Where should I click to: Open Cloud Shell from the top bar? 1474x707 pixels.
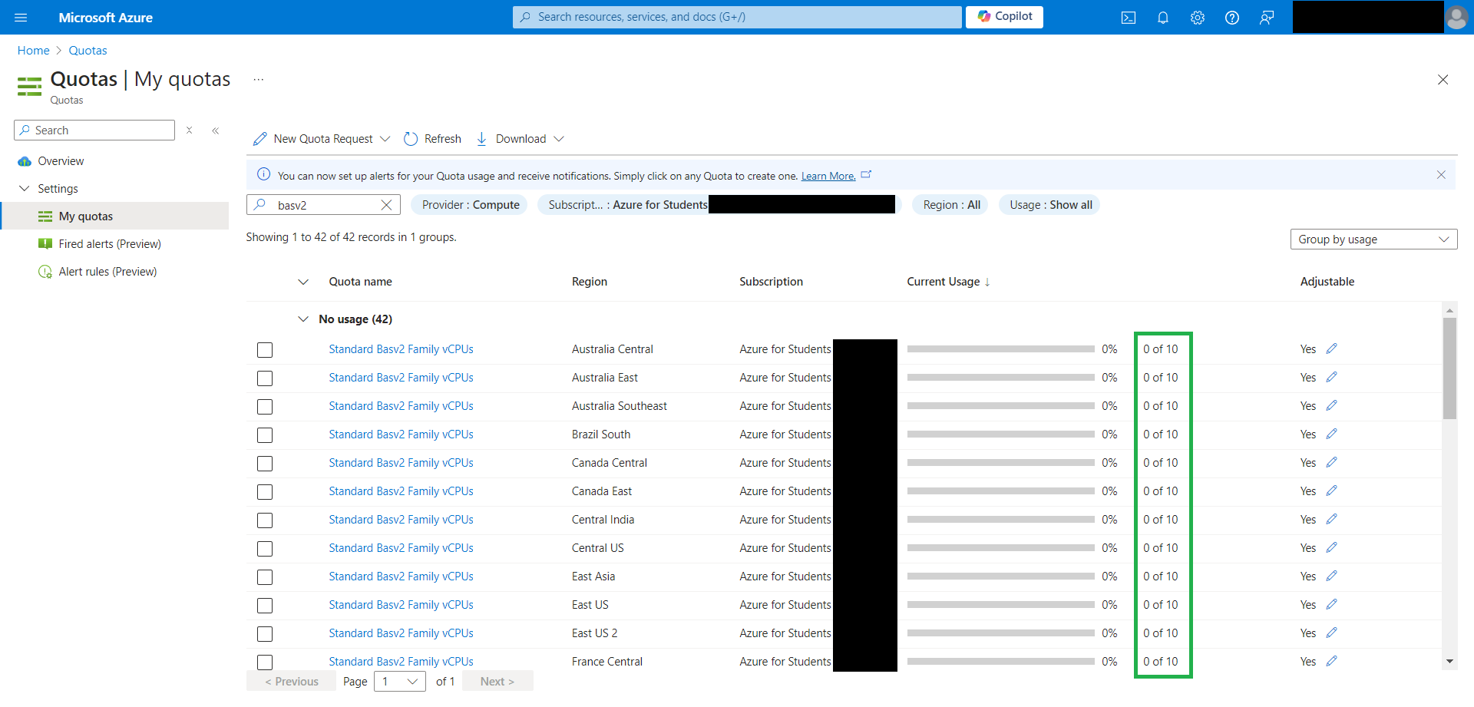click(x=1129, y=18)
